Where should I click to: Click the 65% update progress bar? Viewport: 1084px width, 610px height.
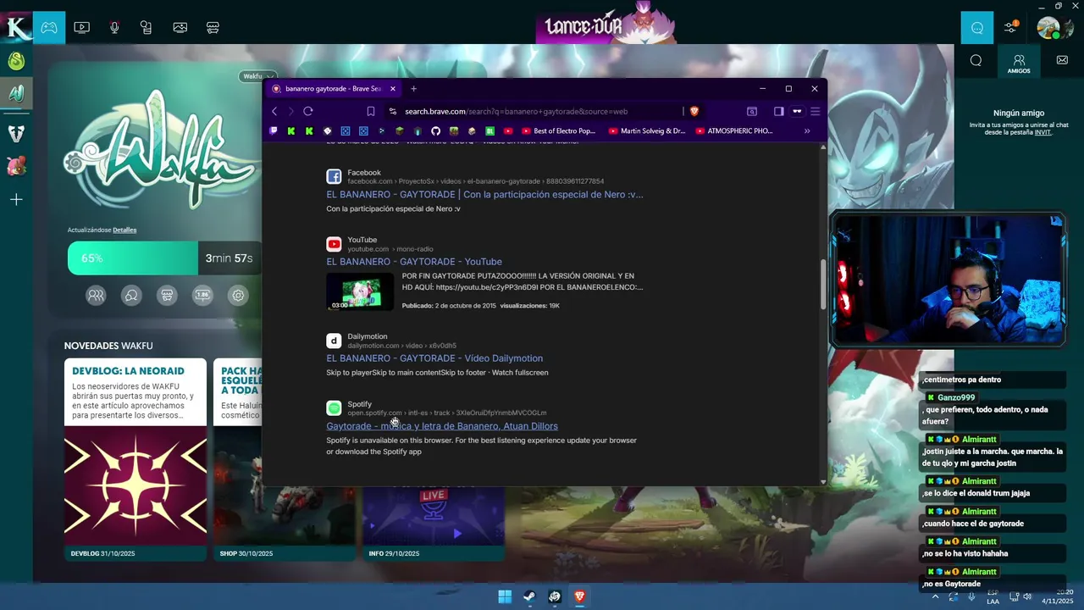[x=164, y=258]
